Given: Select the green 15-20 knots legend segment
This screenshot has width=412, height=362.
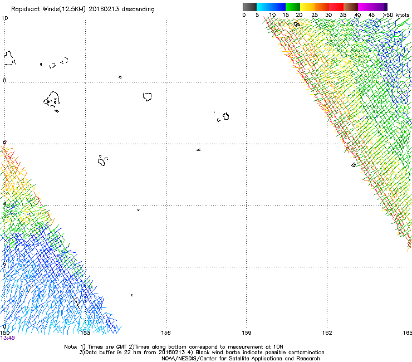Looking at the screenshot, I should point(293,7).
